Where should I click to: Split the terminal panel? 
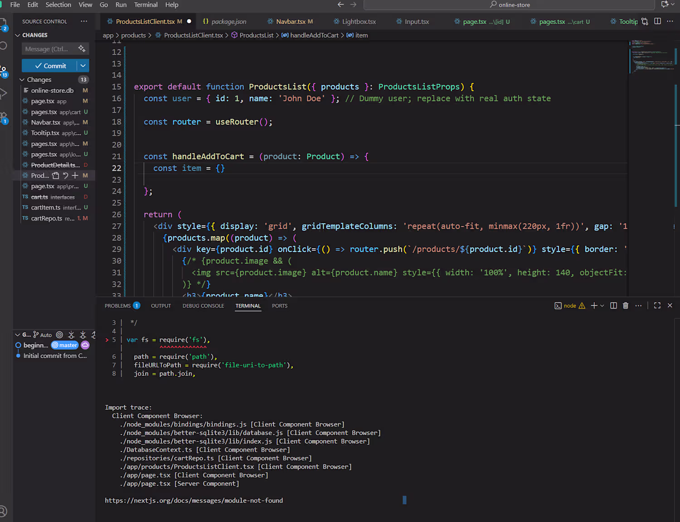613,306
